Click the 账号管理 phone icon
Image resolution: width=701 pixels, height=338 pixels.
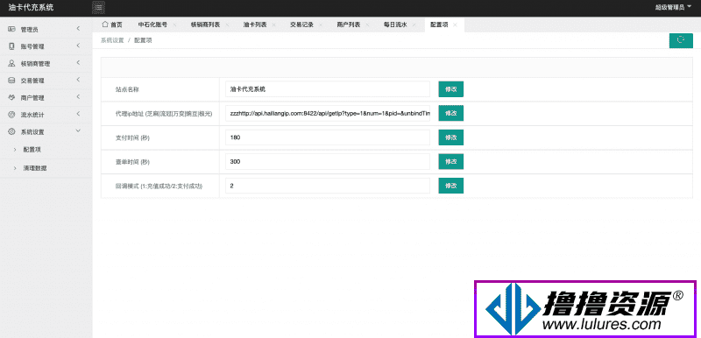(x=11, y=46)
